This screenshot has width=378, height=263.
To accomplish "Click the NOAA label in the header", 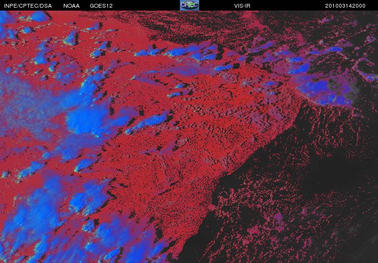I will 71,6.
